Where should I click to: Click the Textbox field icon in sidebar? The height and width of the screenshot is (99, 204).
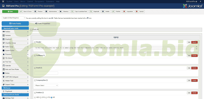(4, 32)
